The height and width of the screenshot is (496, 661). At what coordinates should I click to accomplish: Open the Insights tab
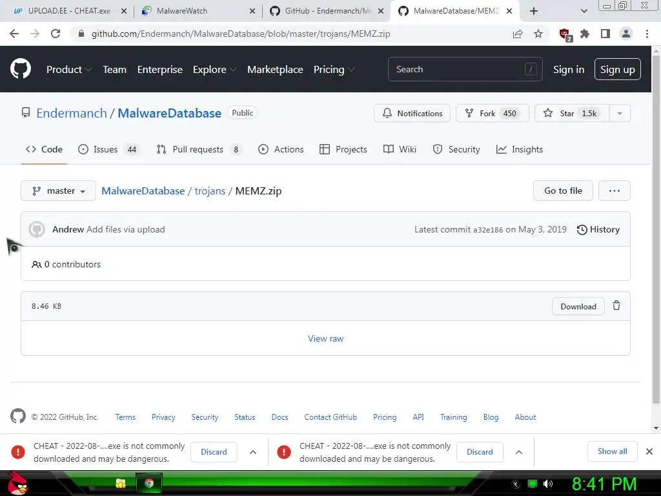click(x=520, y=149)
